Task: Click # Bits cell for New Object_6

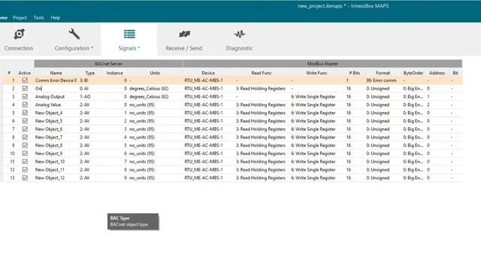Action: tap(349, 129)
